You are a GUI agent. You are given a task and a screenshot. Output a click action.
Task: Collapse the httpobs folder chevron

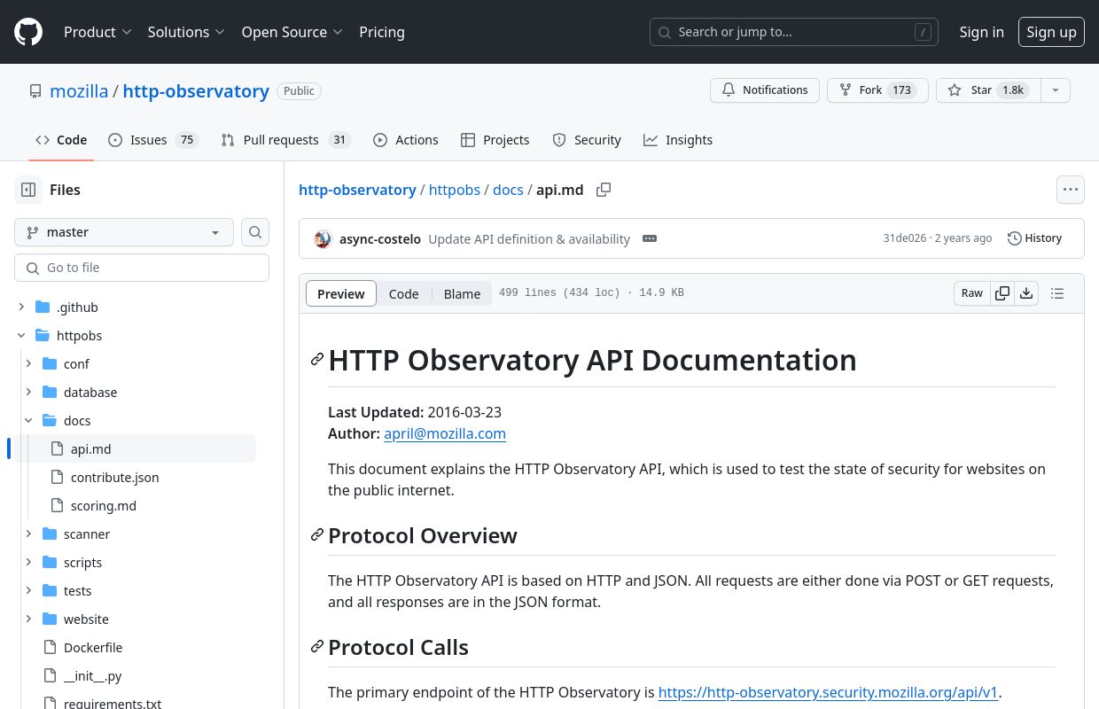[21, 336]
